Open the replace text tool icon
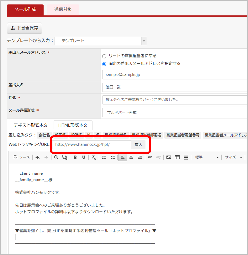 point(65,157)
